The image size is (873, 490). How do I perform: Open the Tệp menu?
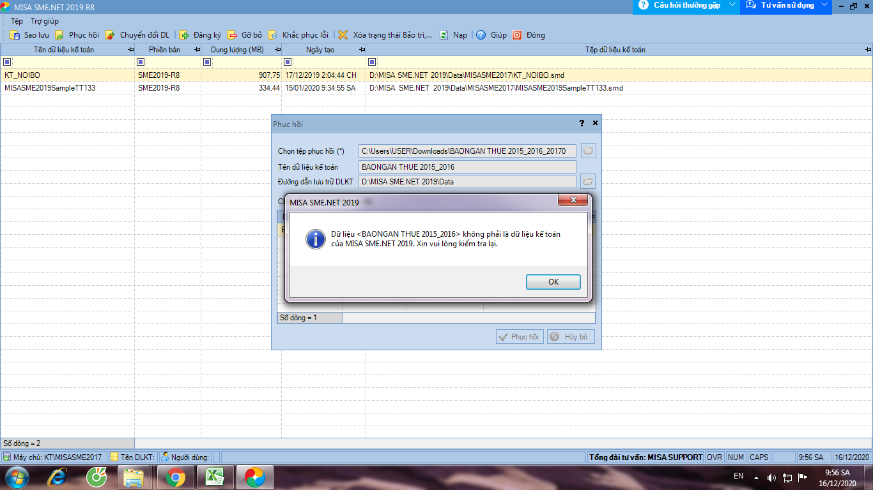pyautogui.click(x=17, y=21)
